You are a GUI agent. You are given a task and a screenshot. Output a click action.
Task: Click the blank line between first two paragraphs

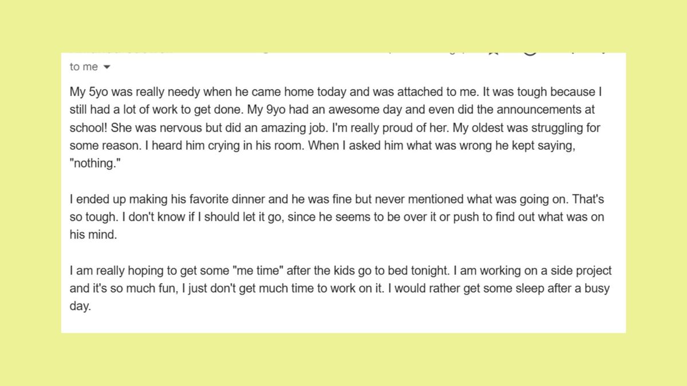[343, 181]
